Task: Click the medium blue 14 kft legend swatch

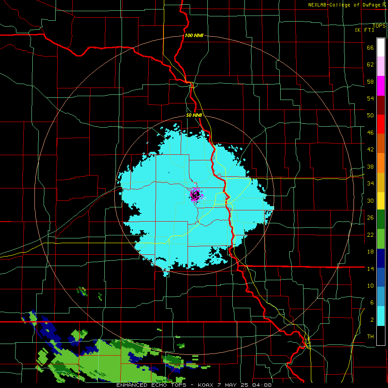Action: point(381,277)
